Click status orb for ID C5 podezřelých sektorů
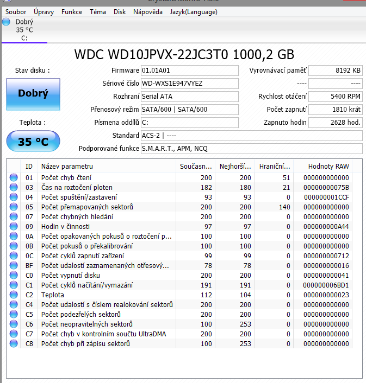366x383 pixels. 14,314
